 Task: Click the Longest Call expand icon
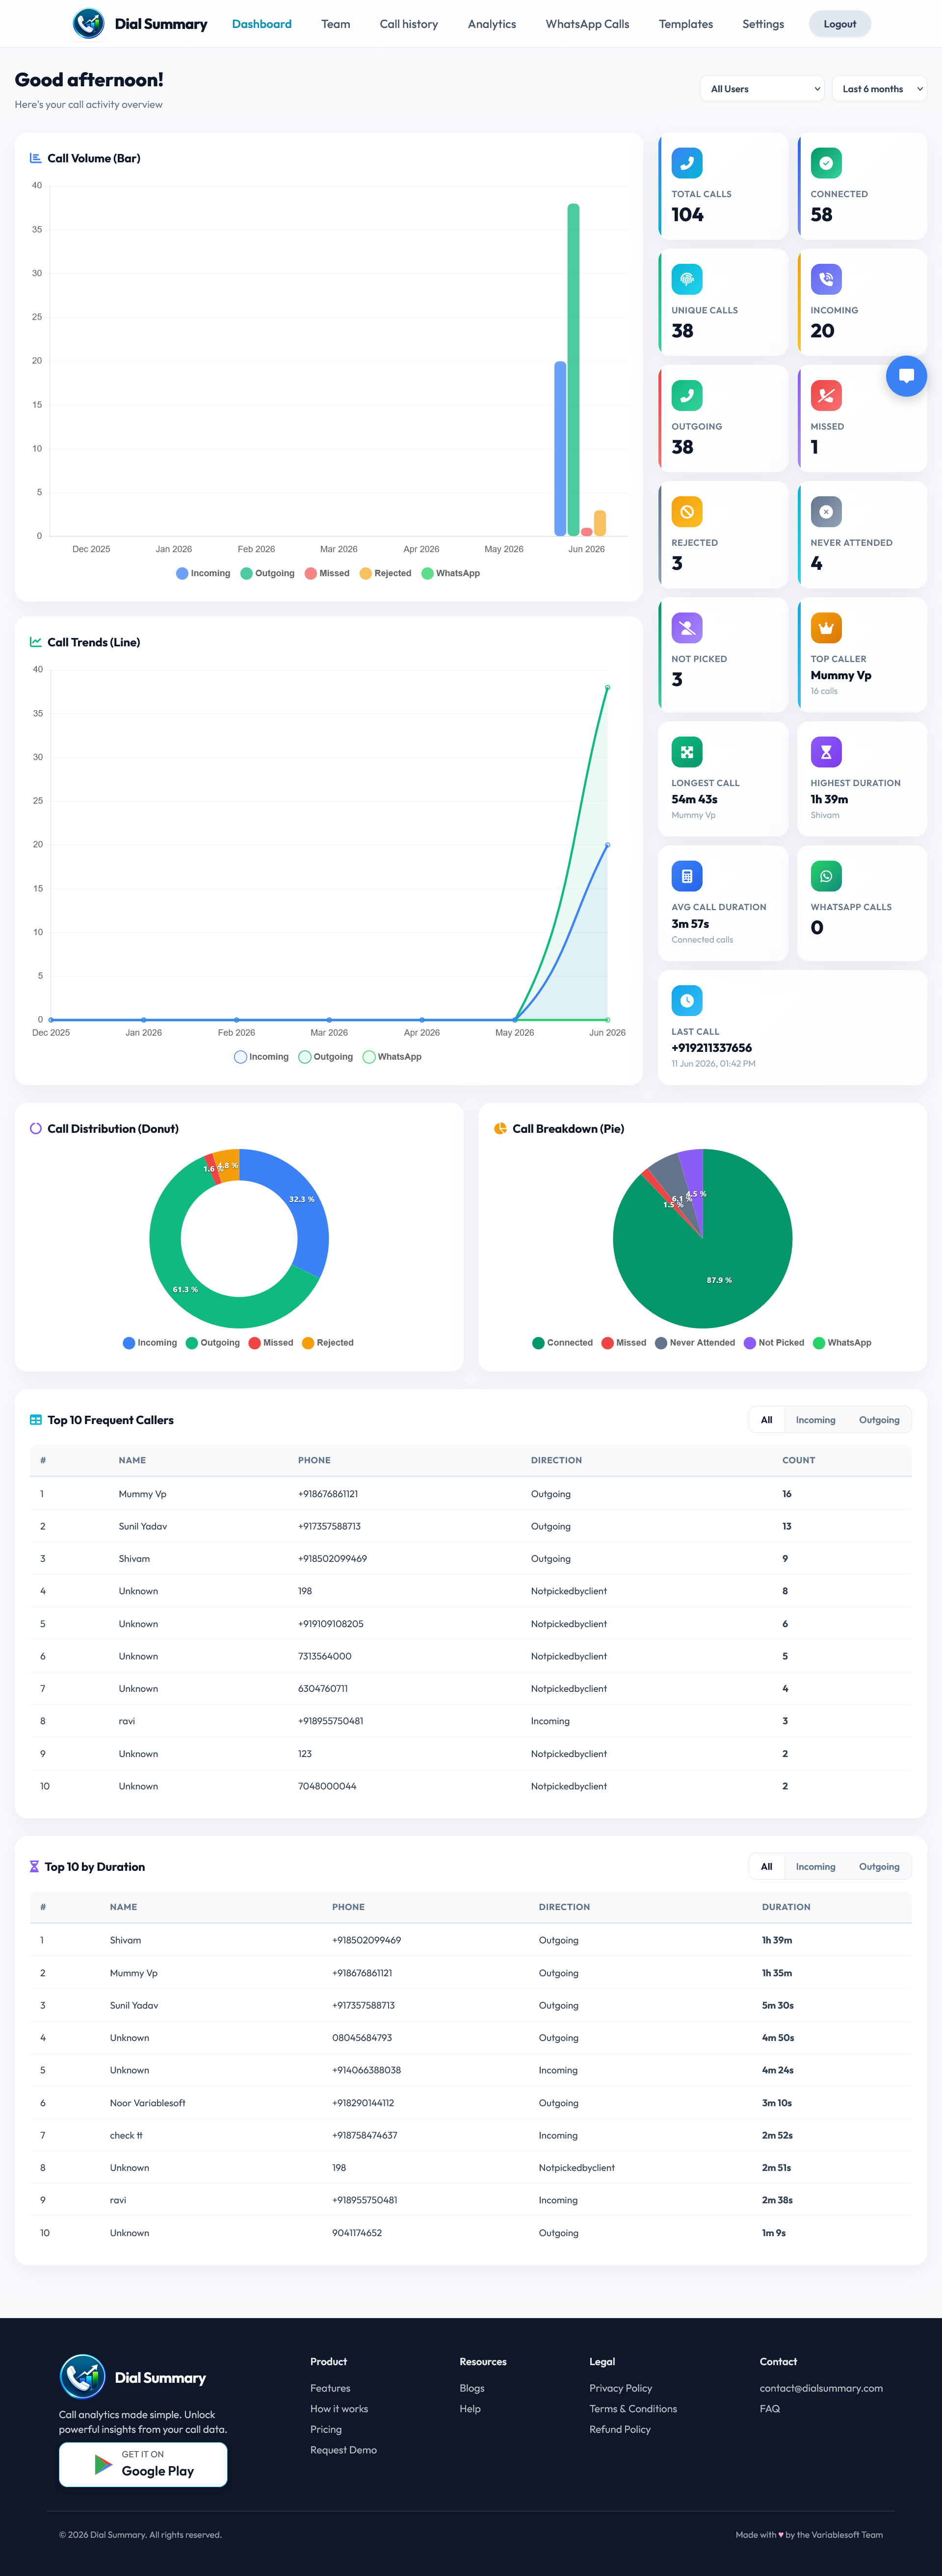(687, 752)
